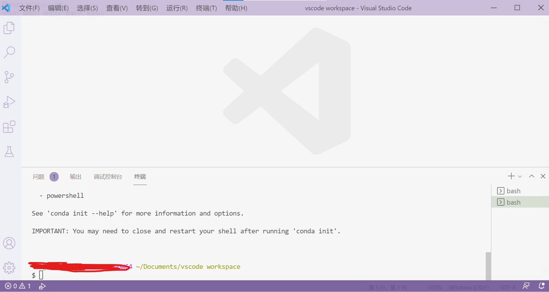Open the Explorer view in activity bar
The height and width of the screenshot is (292, 549).
pos(9,28)
